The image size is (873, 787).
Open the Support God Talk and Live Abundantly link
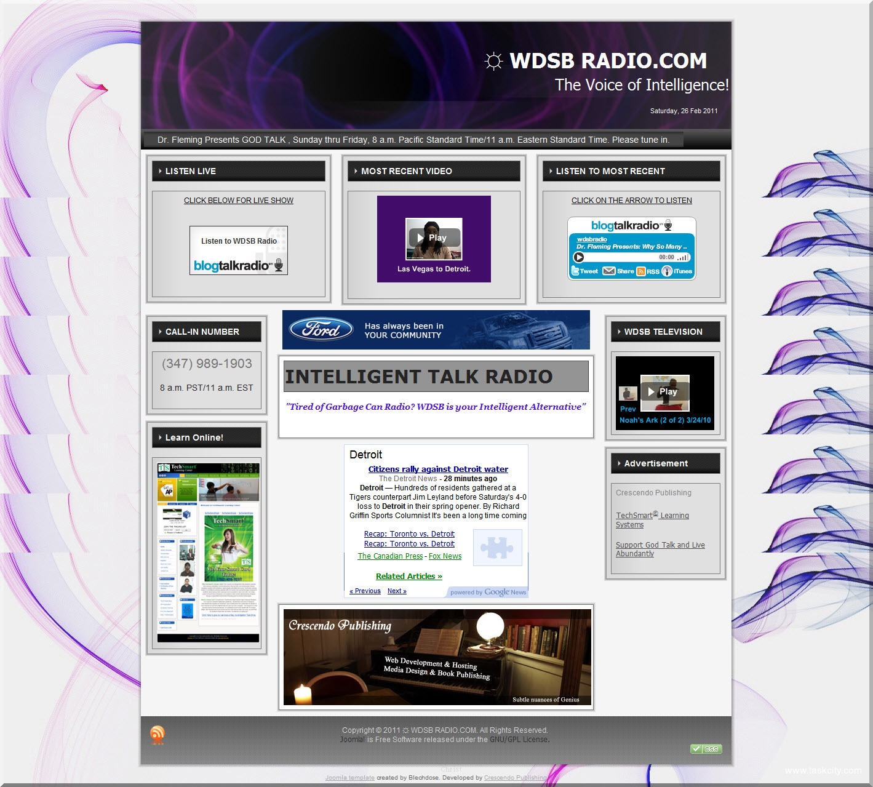coord(660,549)
